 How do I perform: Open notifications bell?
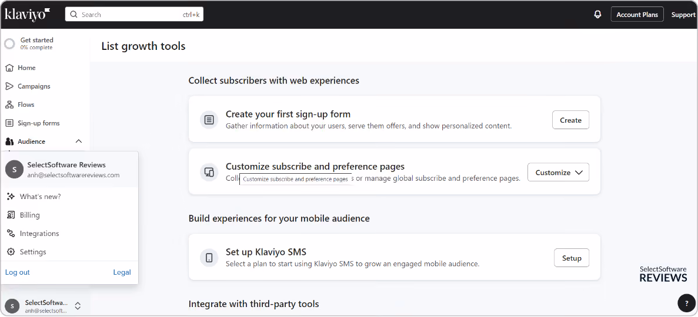pyautogui.click(x=598, y=15)
